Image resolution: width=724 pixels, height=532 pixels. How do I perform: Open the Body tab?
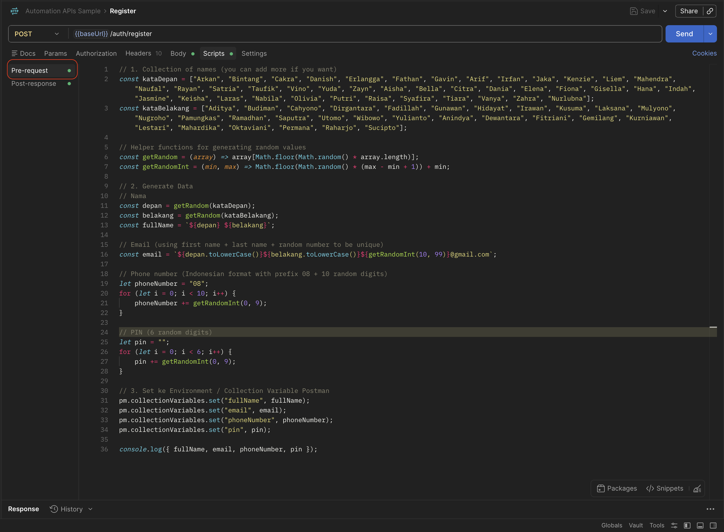pyautogui.click(x=182, y=54)
